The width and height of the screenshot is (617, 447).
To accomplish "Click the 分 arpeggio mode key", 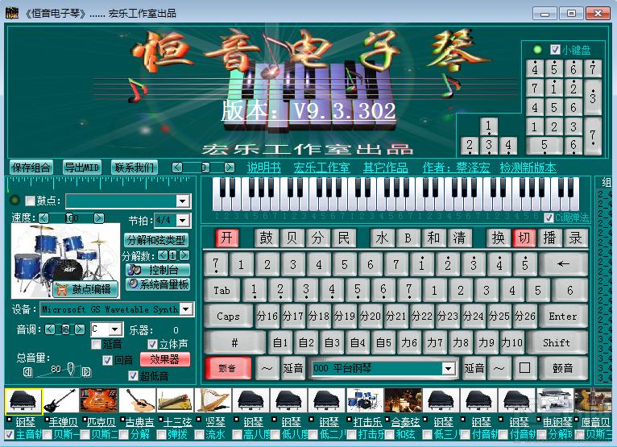I will click(x=317, y=238).
